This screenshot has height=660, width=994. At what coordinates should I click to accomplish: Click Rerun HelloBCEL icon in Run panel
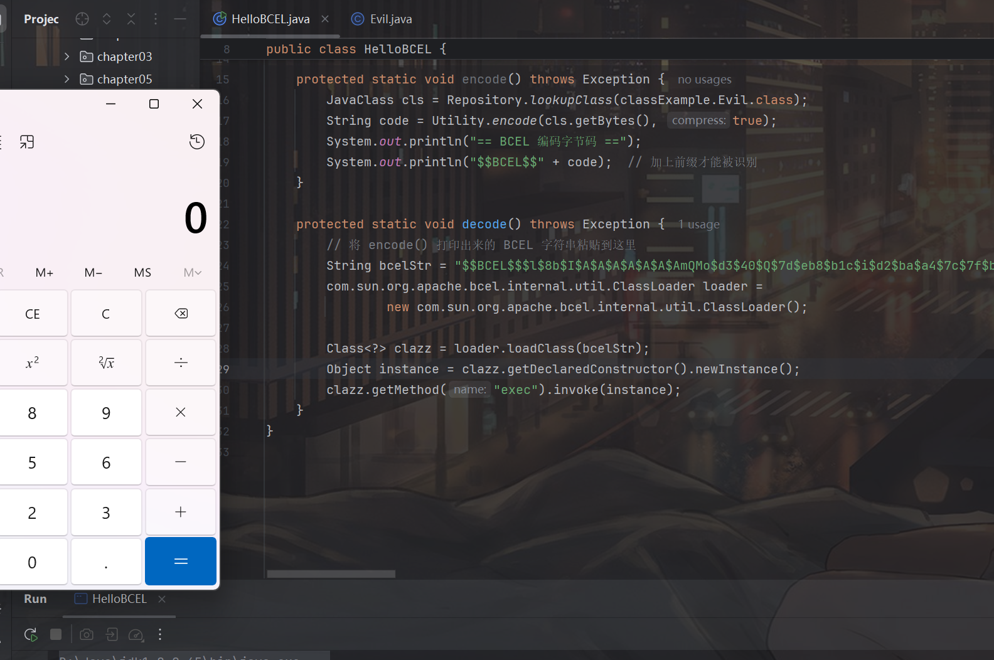pos(31,634)
